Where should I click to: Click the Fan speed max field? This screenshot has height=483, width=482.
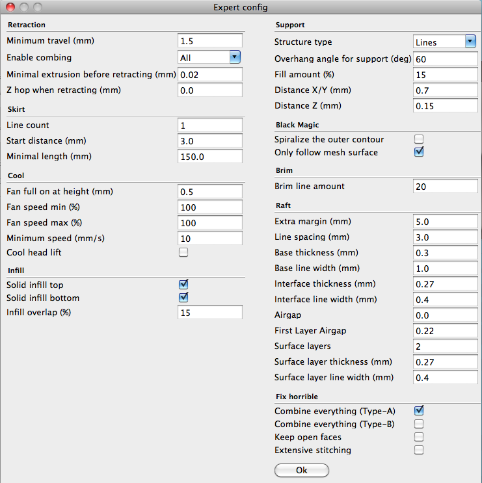[209, 223]
